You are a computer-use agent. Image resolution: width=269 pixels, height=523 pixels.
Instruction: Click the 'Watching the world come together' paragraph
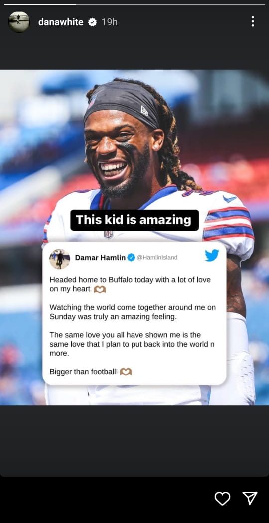pyautogui.click(x=133, y=312)
